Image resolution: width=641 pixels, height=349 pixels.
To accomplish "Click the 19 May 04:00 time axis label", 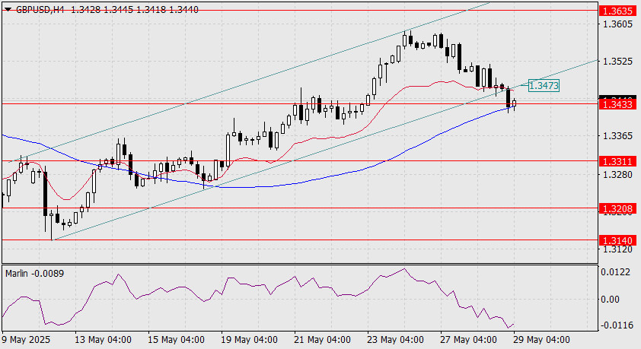I will [x=248, y=340].
